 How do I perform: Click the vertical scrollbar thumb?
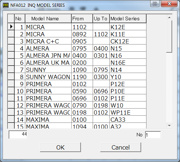(169, 36)
